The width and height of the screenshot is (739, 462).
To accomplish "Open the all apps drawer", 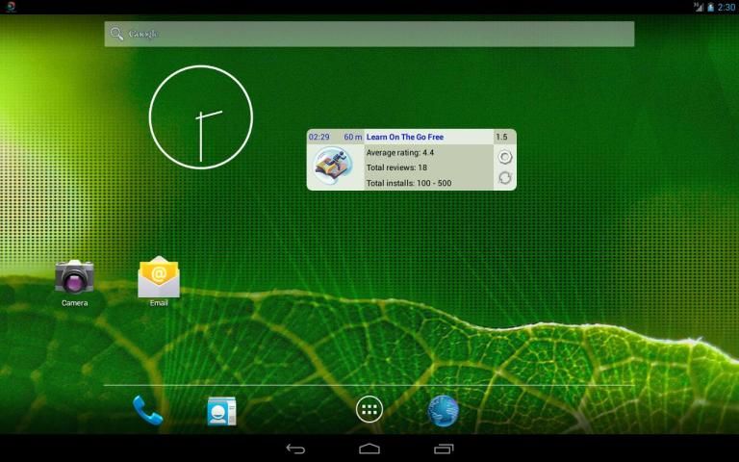I will pos(369,410).
